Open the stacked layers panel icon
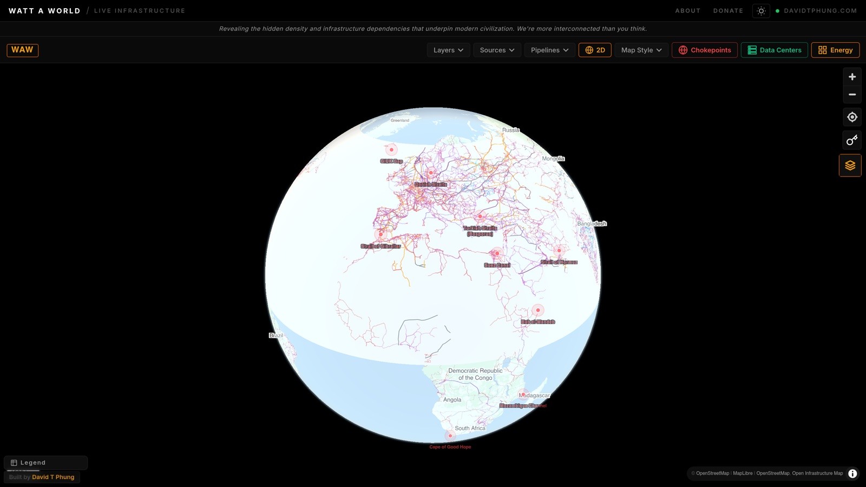 click(x=850, y=166)
